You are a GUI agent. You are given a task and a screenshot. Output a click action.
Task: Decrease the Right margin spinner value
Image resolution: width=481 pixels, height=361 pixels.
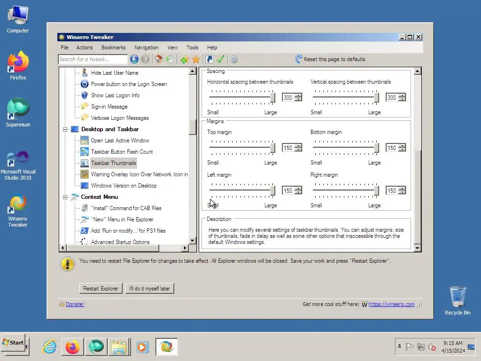(x=402, y=192)
